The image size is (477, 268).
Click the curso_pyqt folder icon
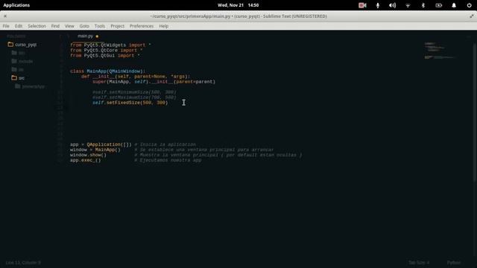point(10,45)
